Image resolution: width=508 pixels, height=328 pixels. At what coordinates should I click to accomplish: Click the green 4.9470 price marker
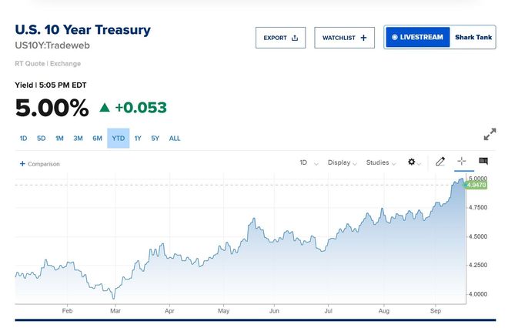[x=476, y=185]
